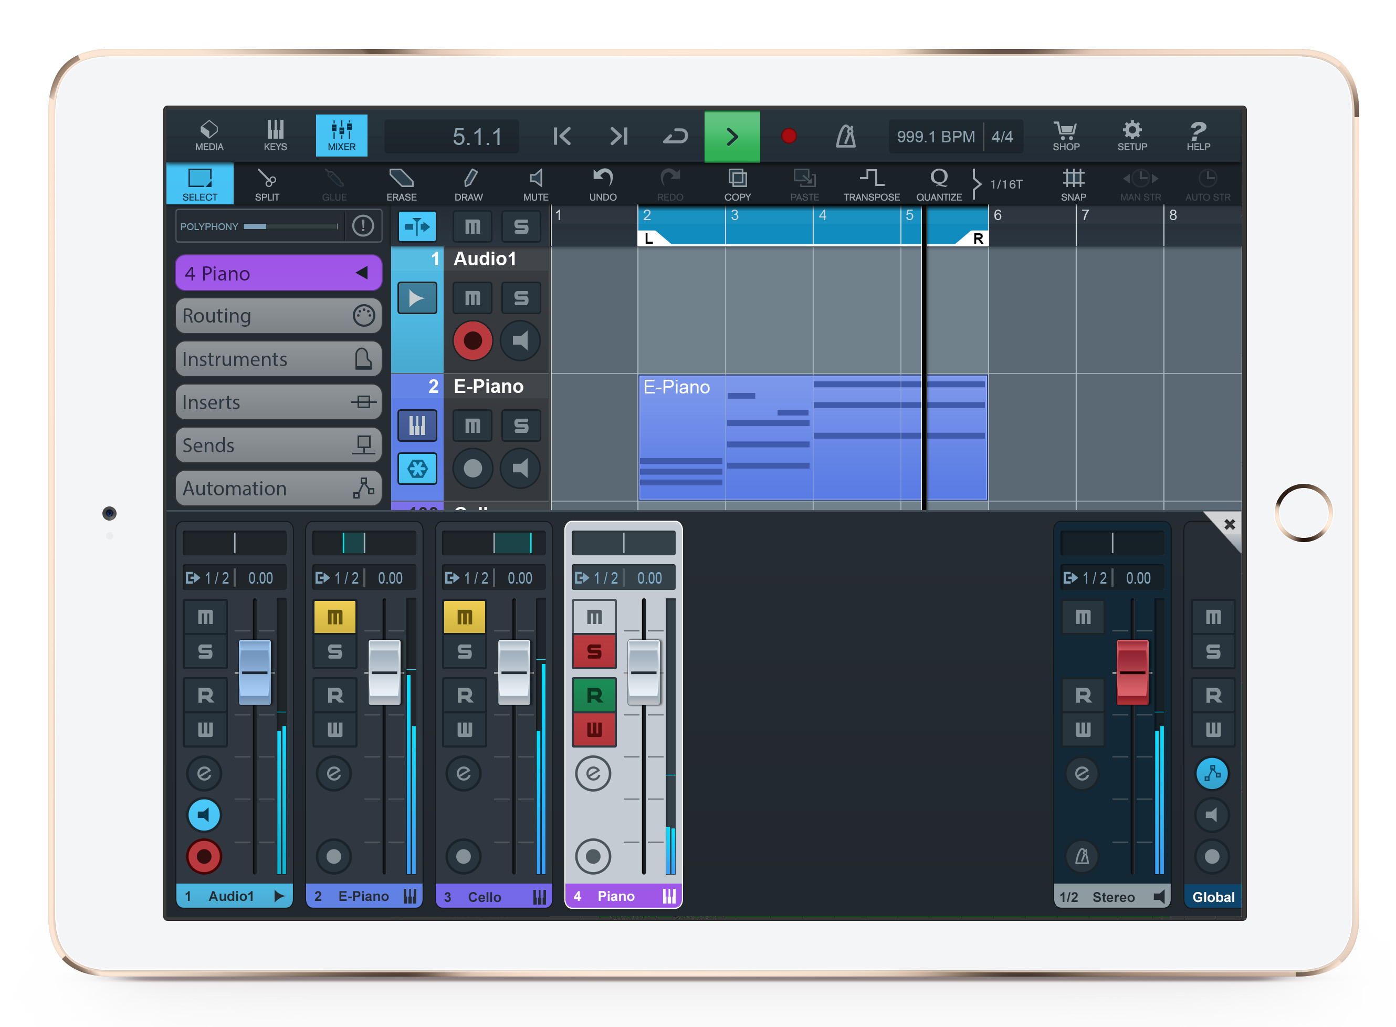Edit the 999.1 BPM tempo
The image size is (1396, 1027).
(x=935, y=136)
